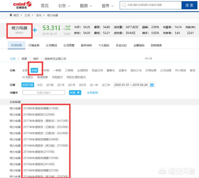Switch to the 公司高管 tab
The image size is (199, 178).
pyautogui.click(x=69, y=45)
